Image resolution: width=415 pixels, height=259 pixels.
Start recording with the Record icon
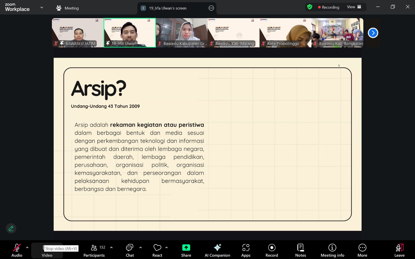271,250
